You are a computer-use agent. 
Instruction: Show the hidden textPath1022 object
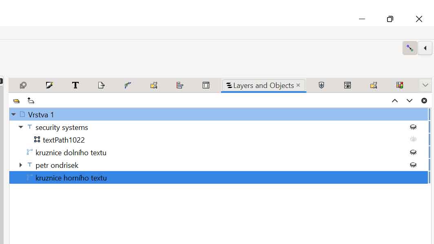[413, 140]
